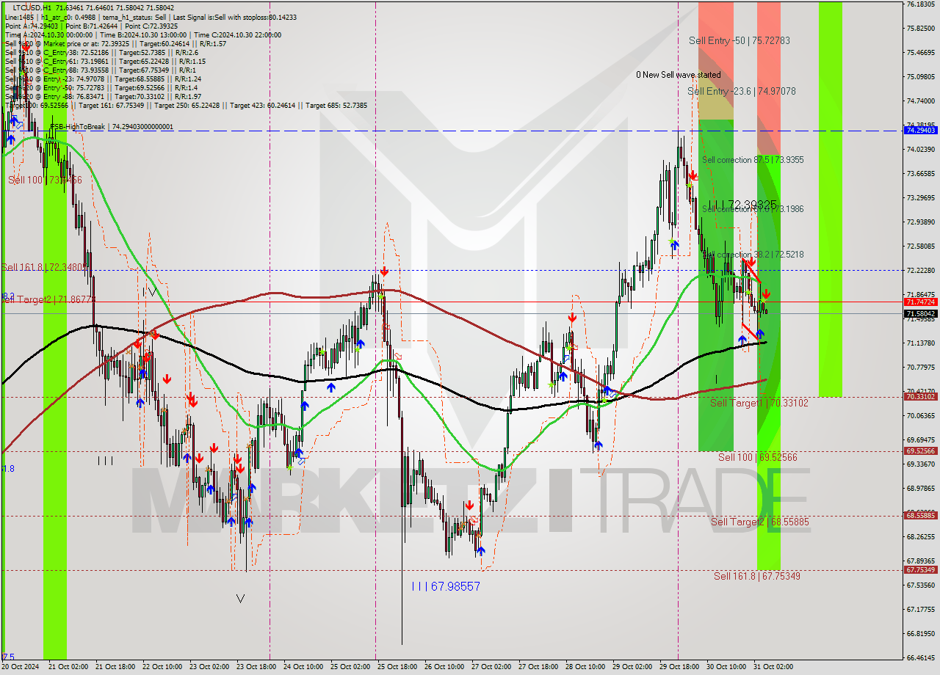Click the '29 Oct 18:00' time label
Image resolution: width=940 pixels, height=675 pixels.
(x=679, y=667)
